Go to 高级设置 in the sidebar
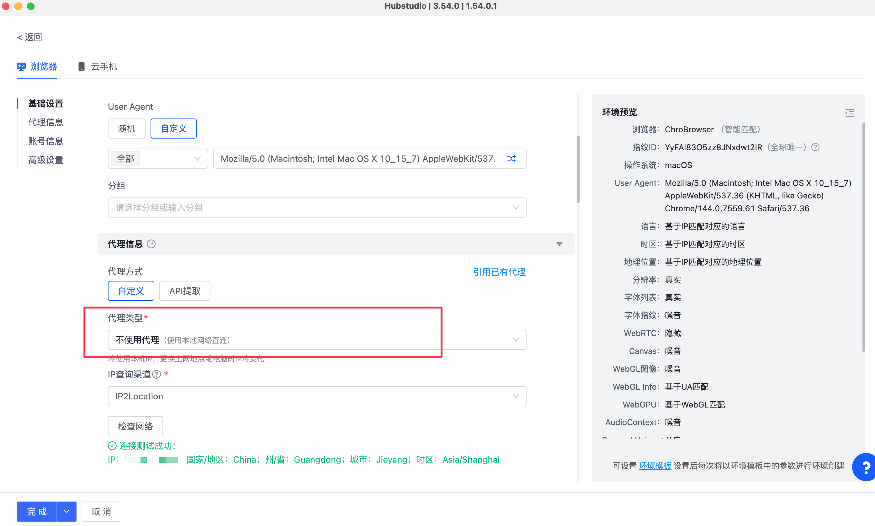Image resolution: width=875 pixels, height=526 pixels. pyautogui.click(x=45, y=160)
